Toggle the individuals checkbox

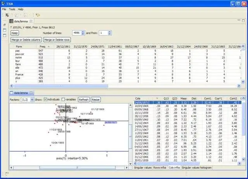point(46,100)
